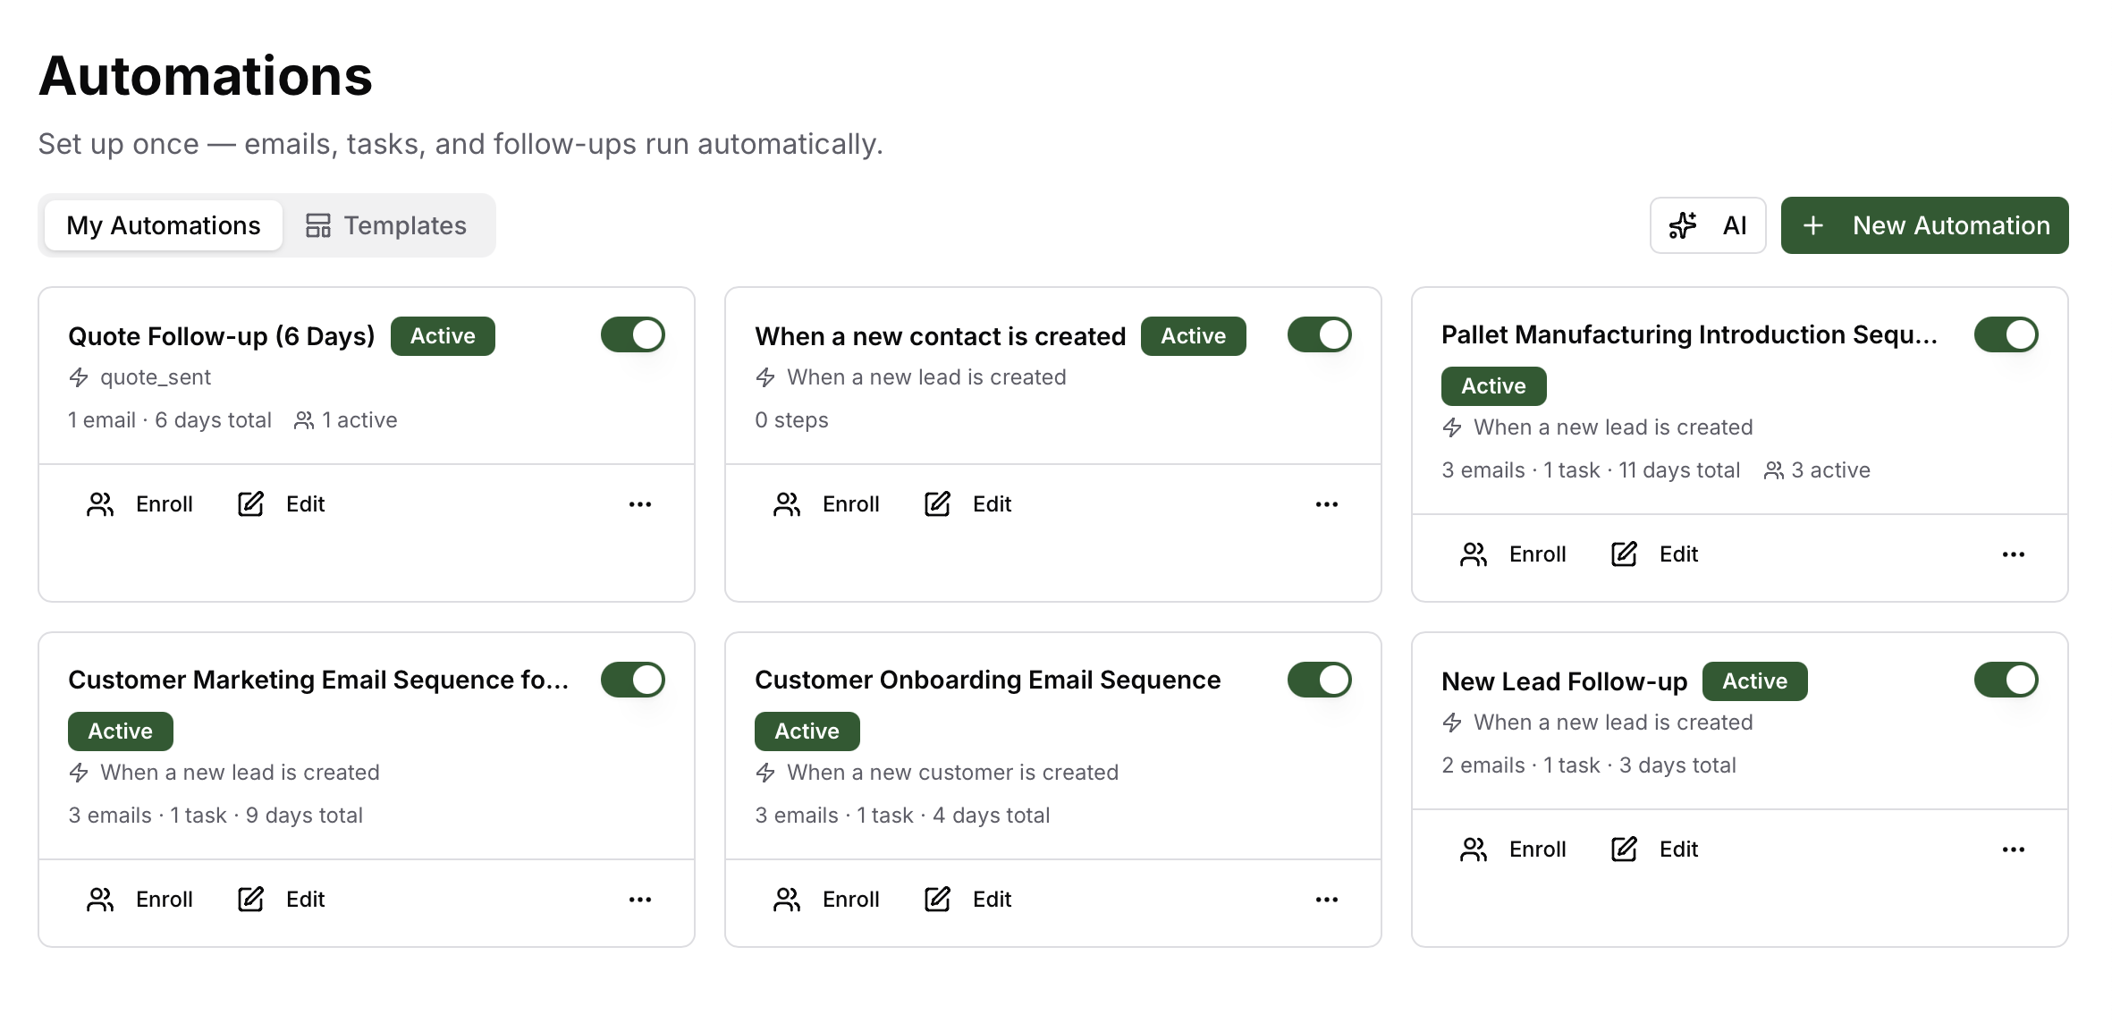Click the Automations page heading
Viewport: 2112px width, 1023px height.
tap(206, 76)
